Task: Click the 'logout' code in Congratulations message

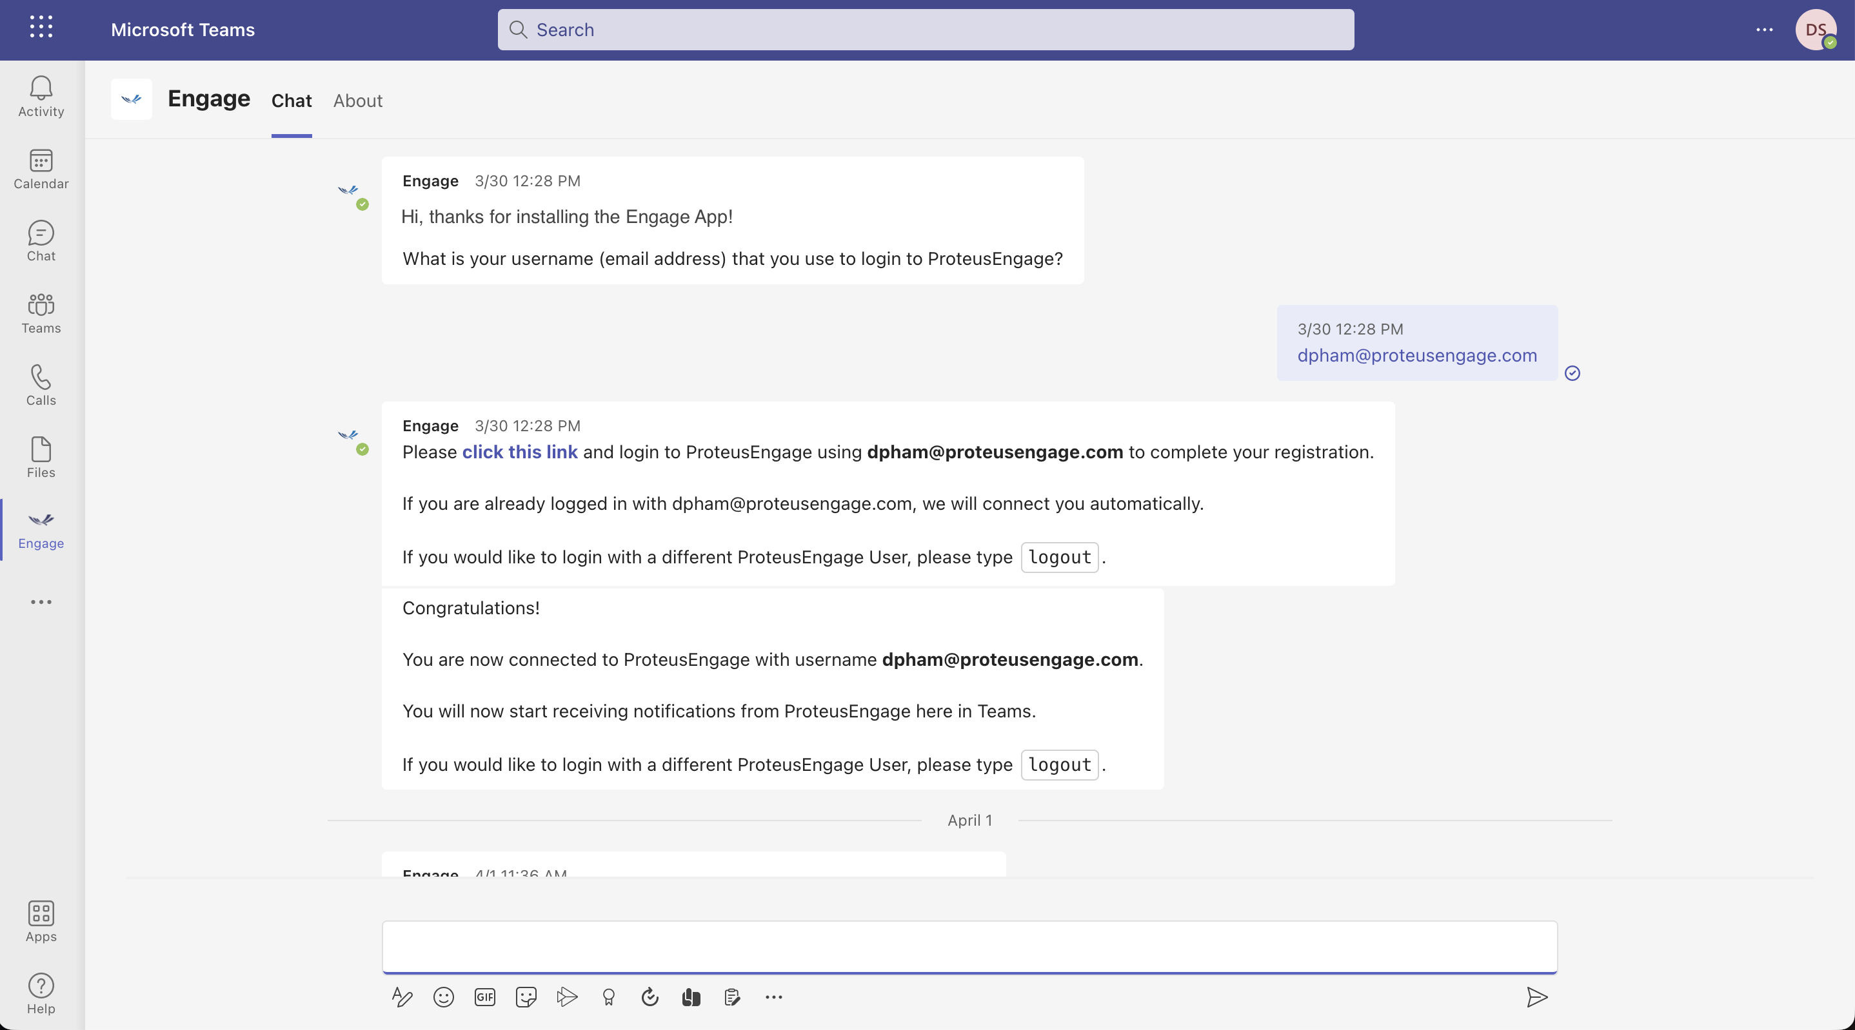Action: pyautogui.click(x=1059, y=764)
